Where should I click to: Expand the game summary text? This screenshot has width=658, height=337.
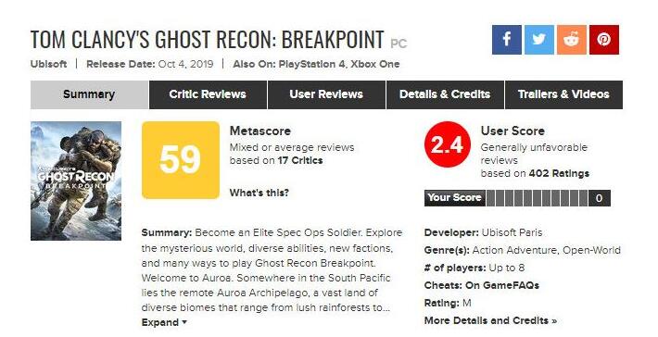[x=164, y=322]
